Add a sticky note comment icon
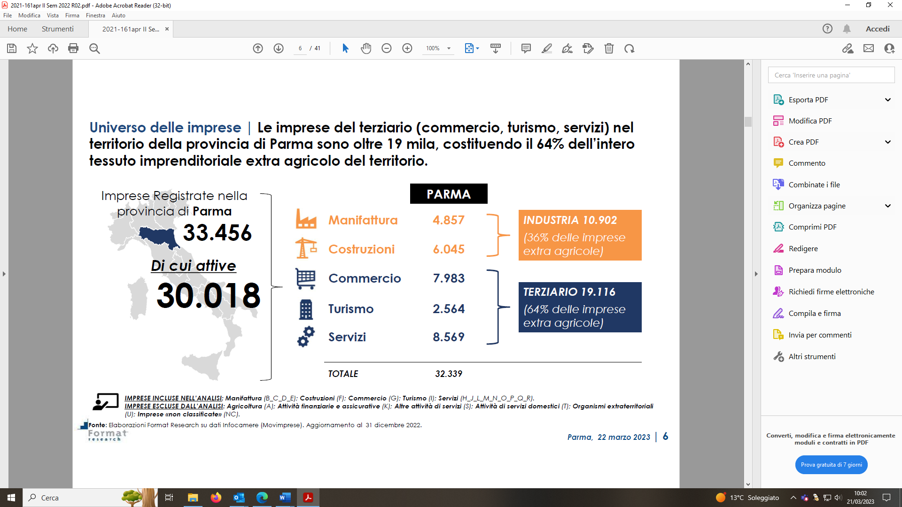Screen dimensions: 902x507 tap(526, 48)
